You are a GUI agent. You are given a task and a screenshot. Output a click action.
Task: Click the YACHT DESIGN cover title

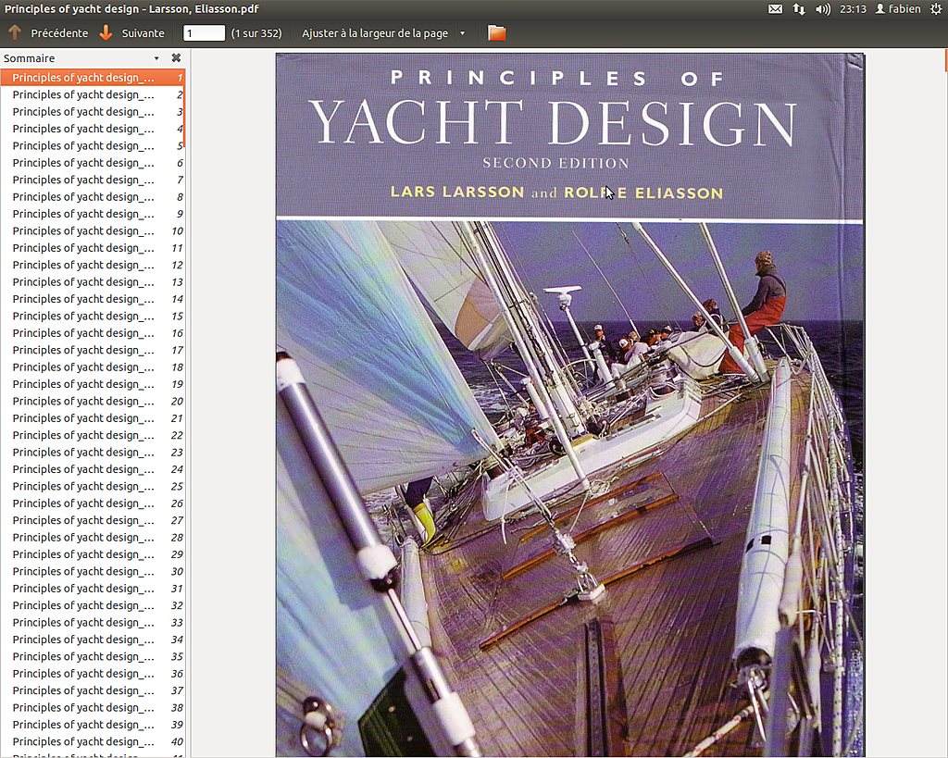pos(553,123)
